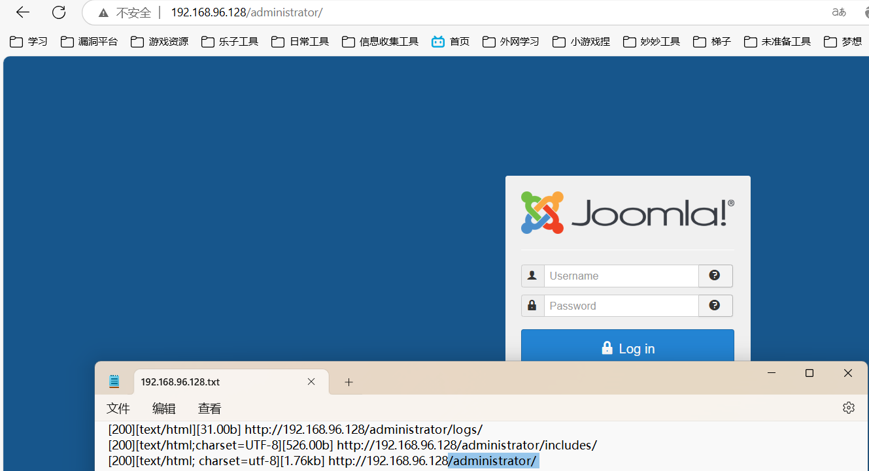Click the 不安全 label in the address bar
Image resolution: width=869 pixels, height=471 pixels.
coord(133,13)
